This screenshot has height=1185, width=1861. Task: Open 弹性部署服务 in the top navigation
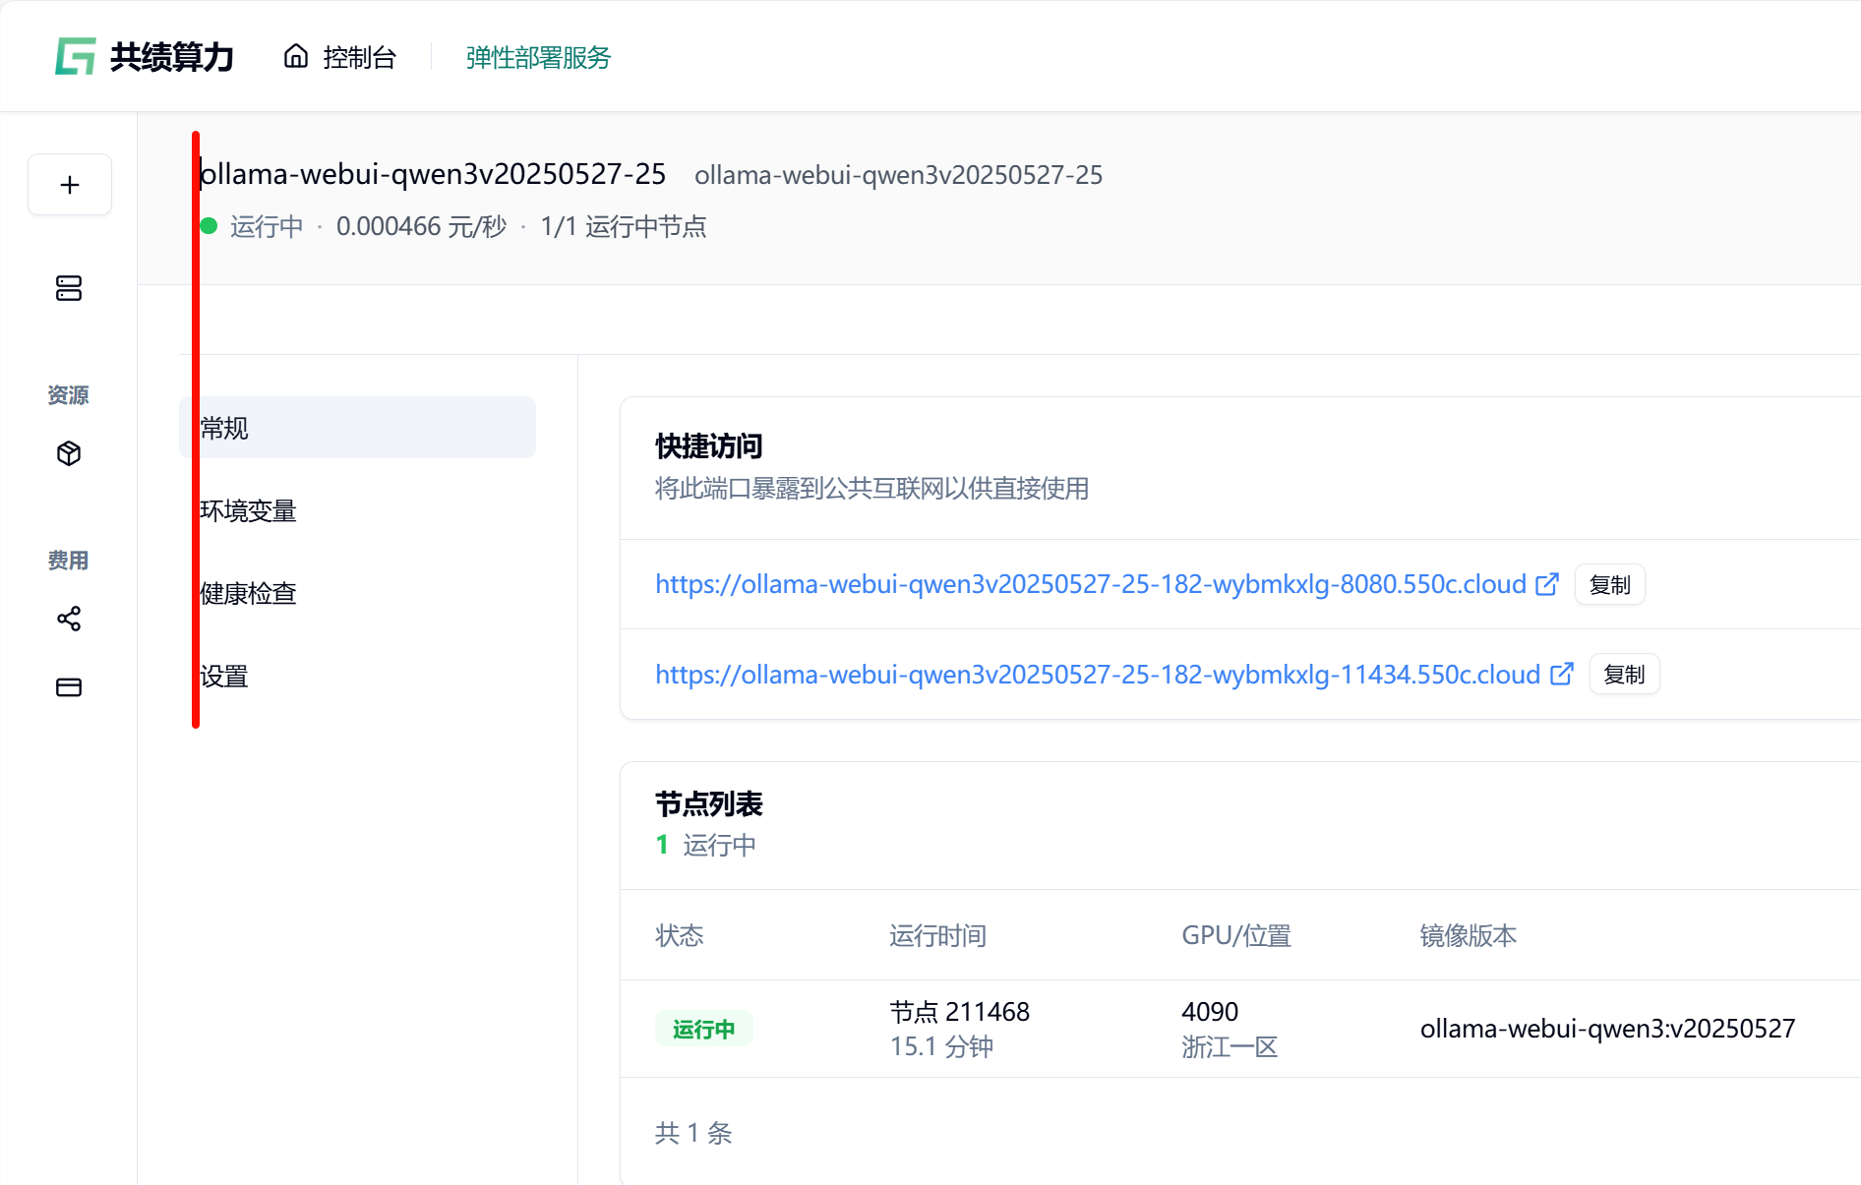pyautogui.click(x=538, y=58)
